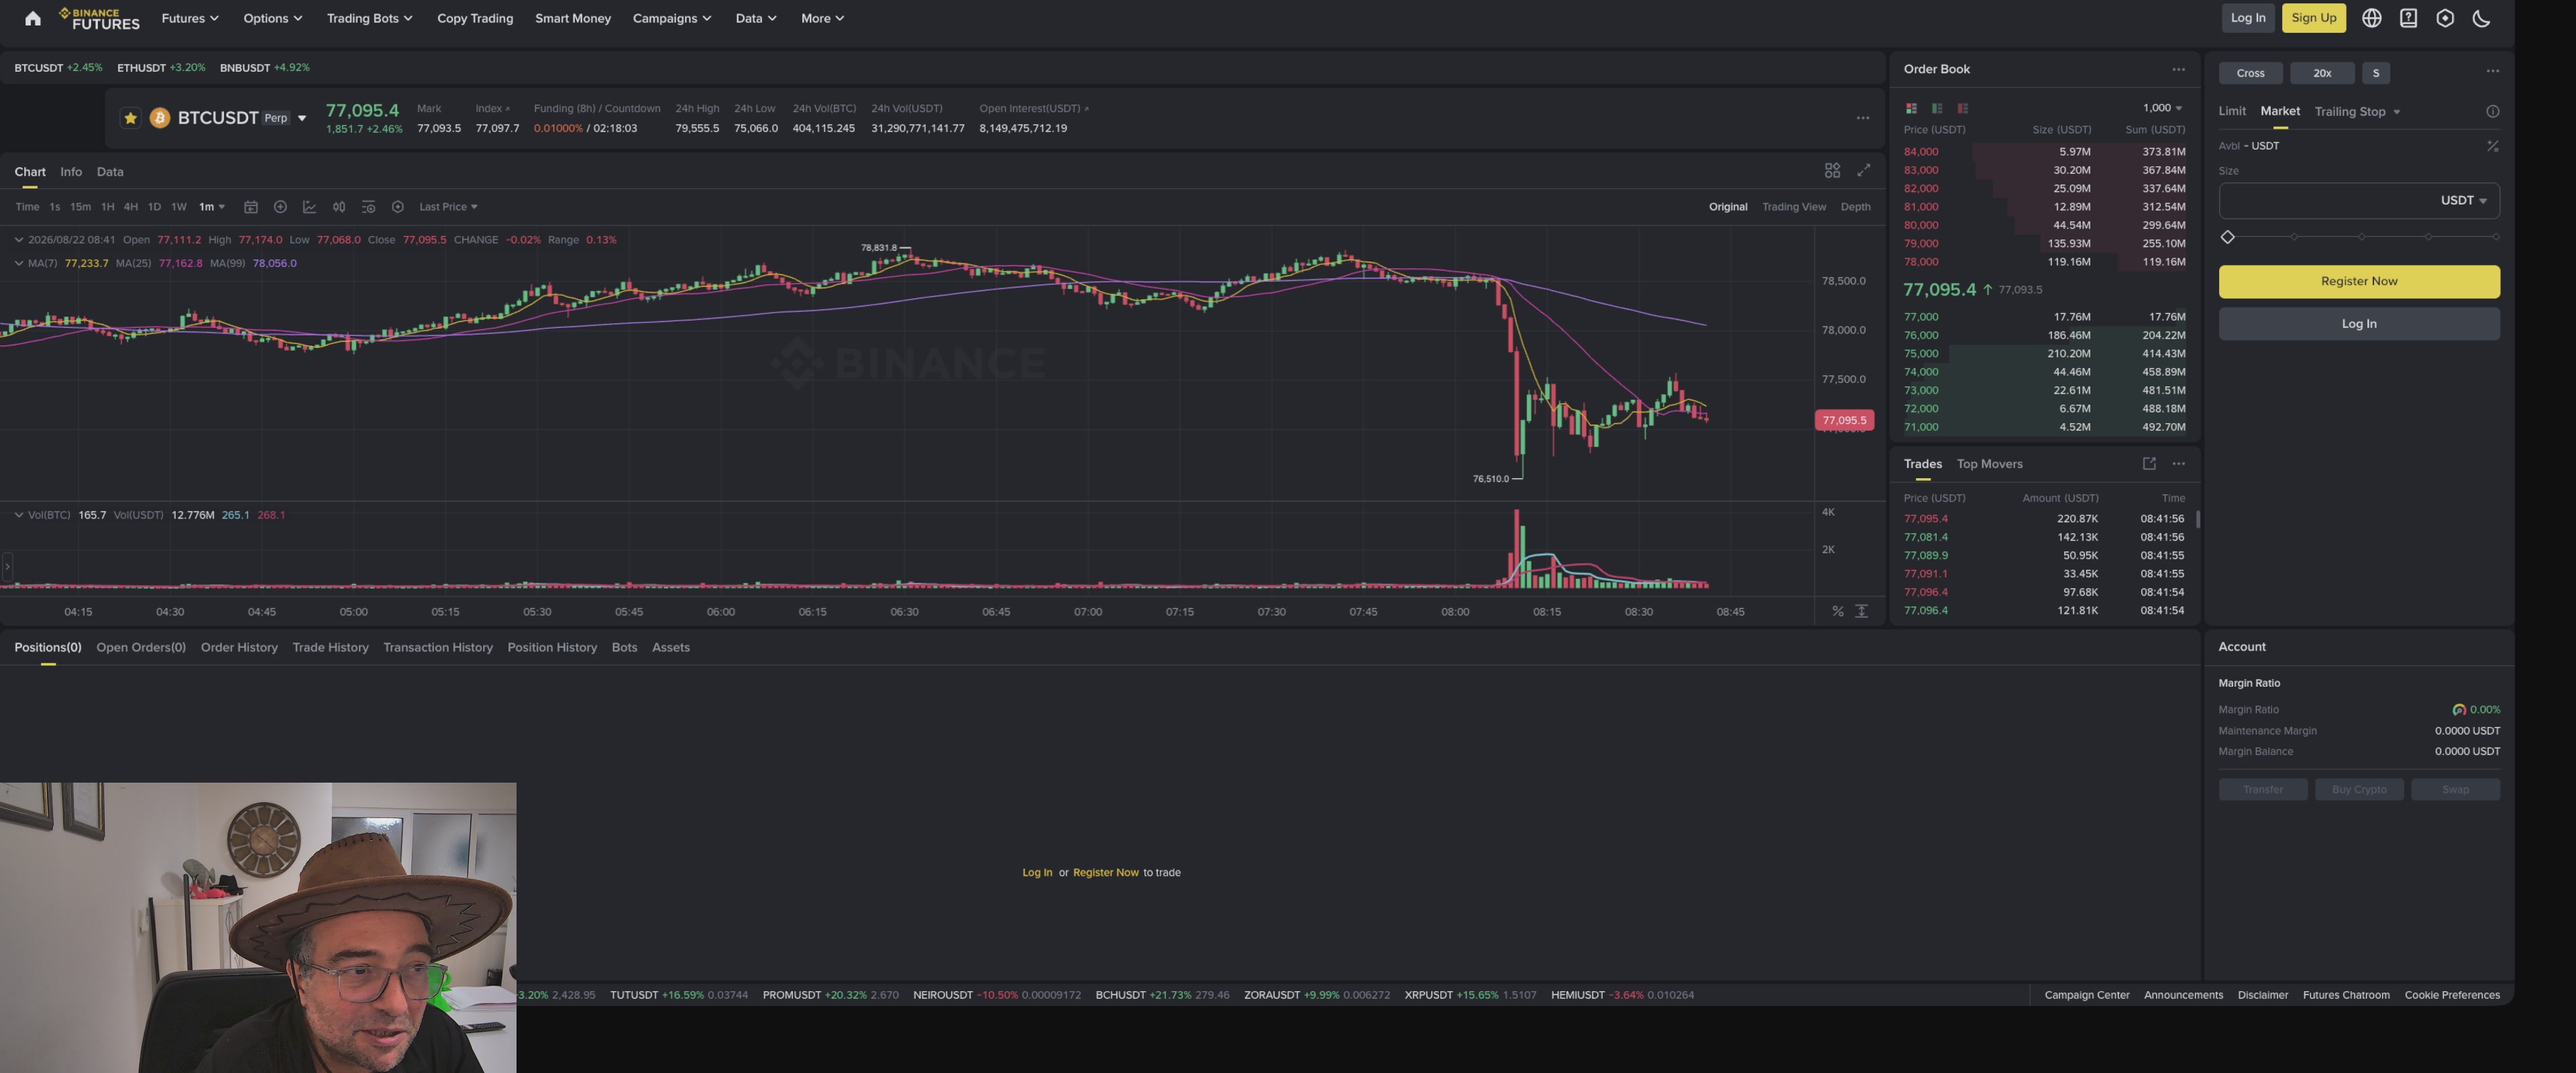Open the technical indicators line-chart icon
Image resolution: width=2576 pixels, height=1073 pixels.
(x=310, y=207)
